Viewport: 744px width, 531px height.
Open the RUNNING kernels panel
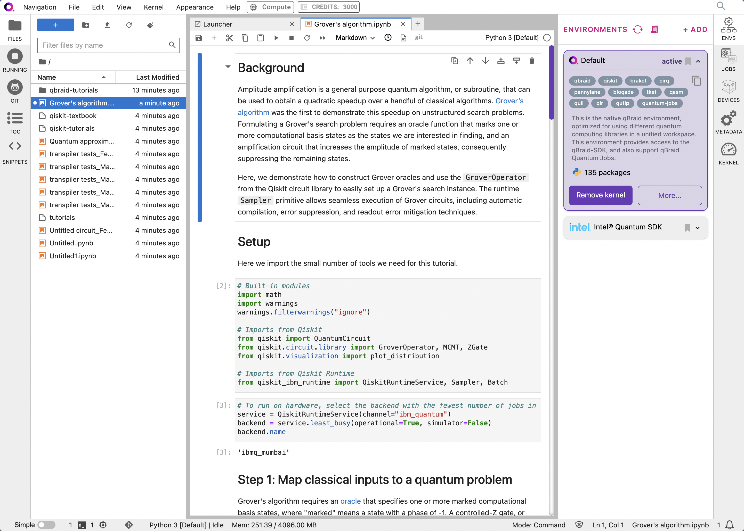click(x=15, y=61)
